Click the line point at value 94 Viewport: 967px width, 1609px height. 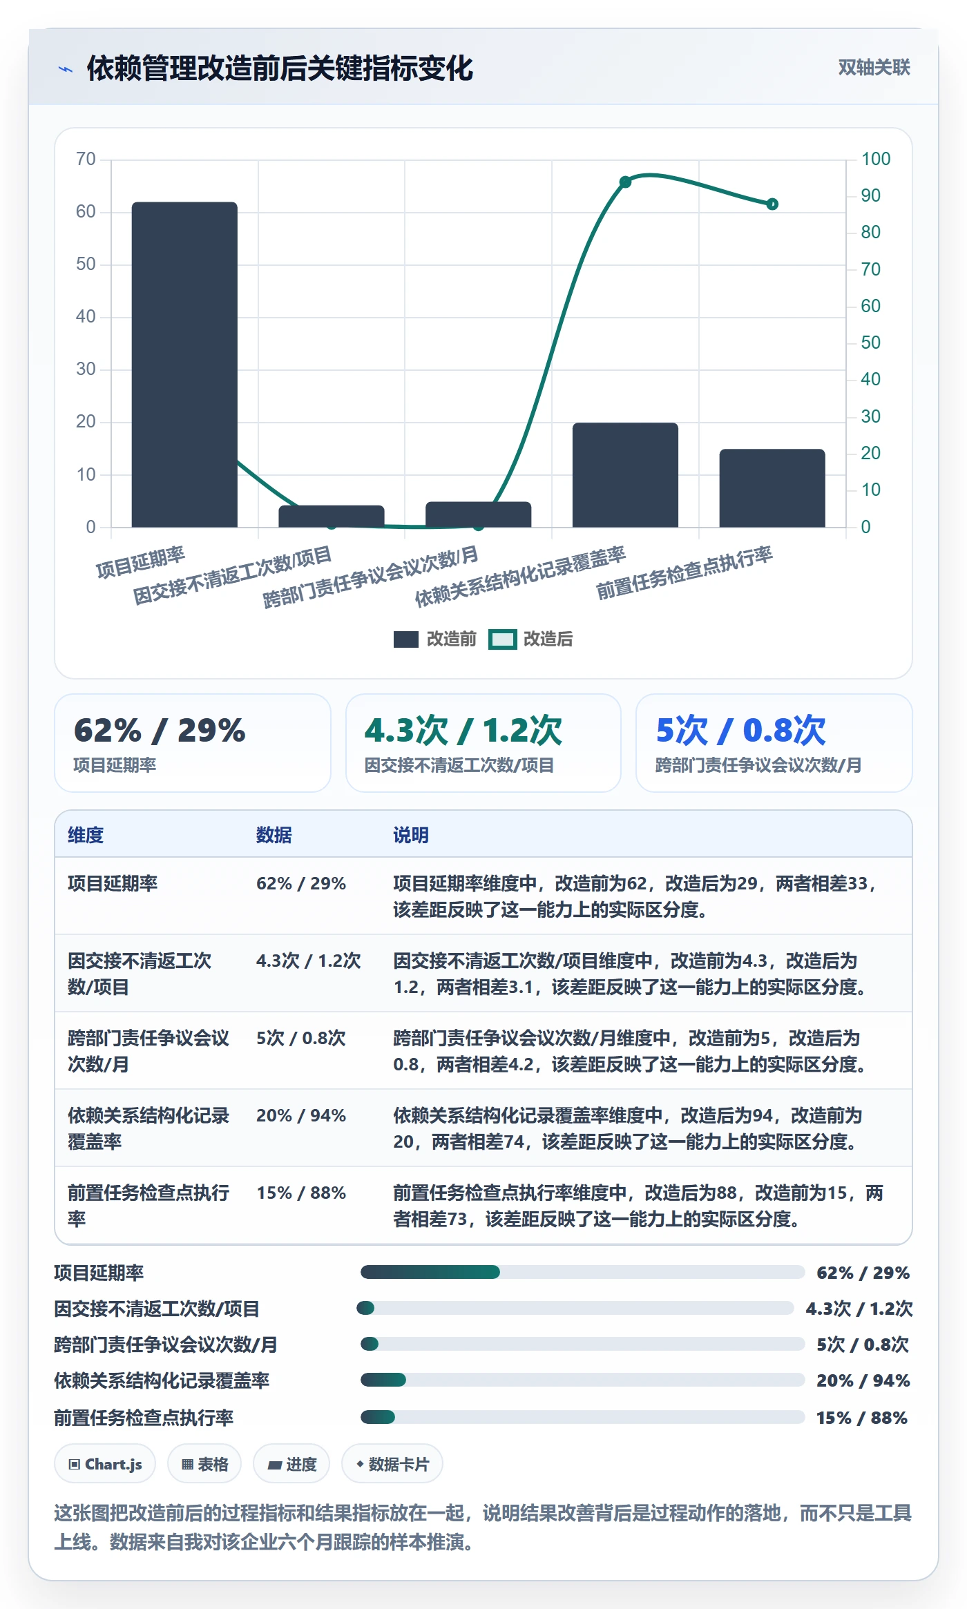click(625, 182)
